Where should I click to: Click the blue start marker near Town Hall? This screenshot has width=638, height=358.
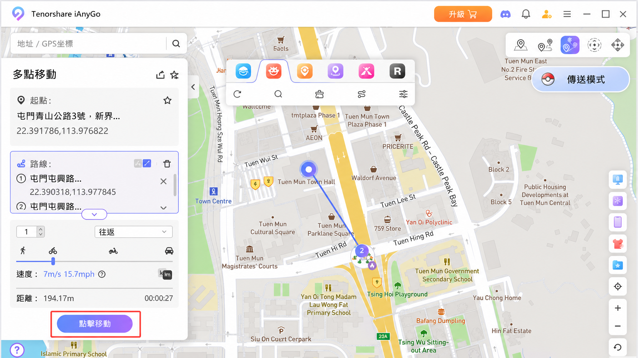point(308,169)
